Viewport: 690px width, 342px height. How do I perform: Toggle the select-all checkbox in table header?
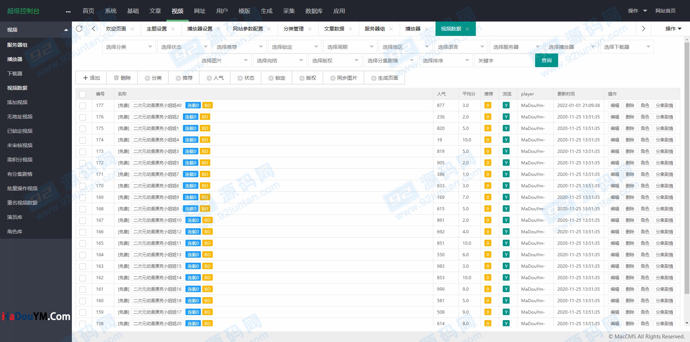83,94
